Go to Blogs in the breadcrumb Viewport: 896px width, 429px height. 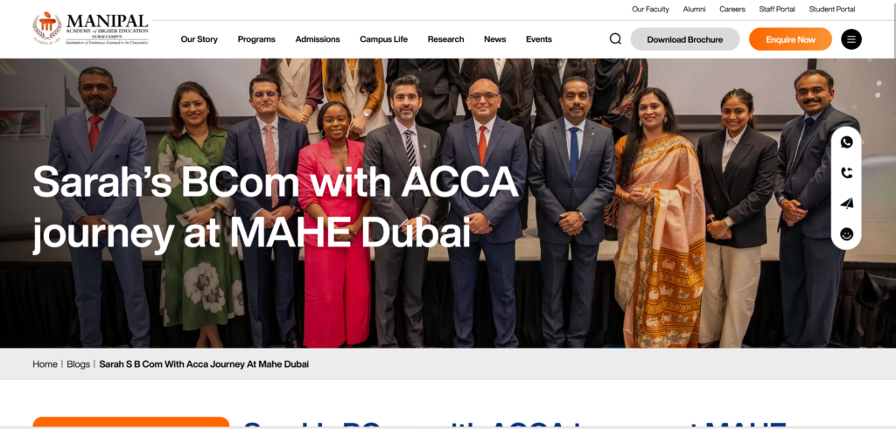[78, 364]
